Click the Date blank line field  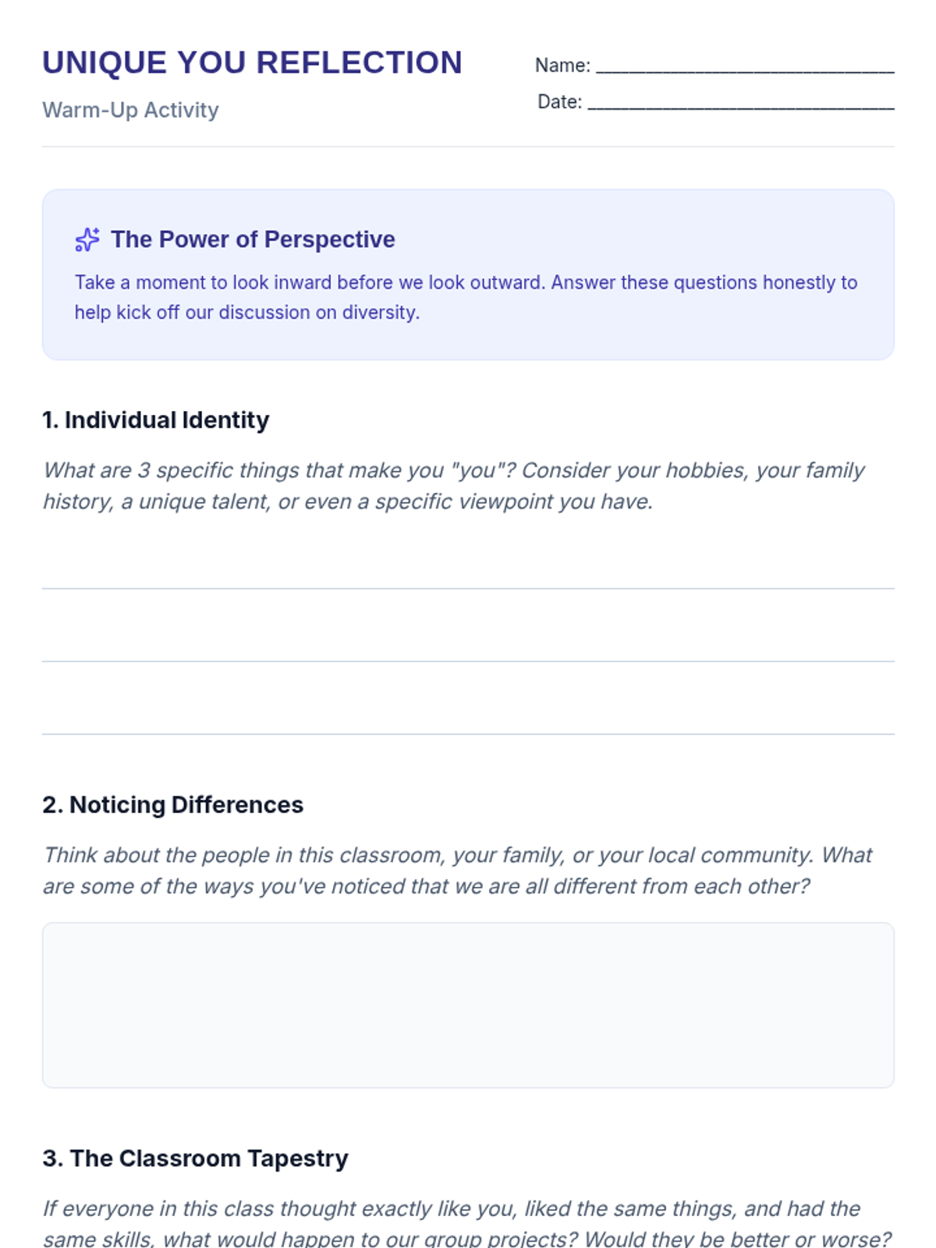(x=740, y=103)
